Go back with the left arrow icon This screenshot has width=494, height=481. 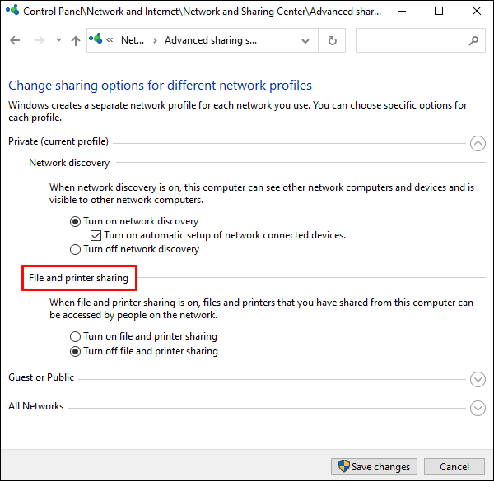(x=15, y=40)
